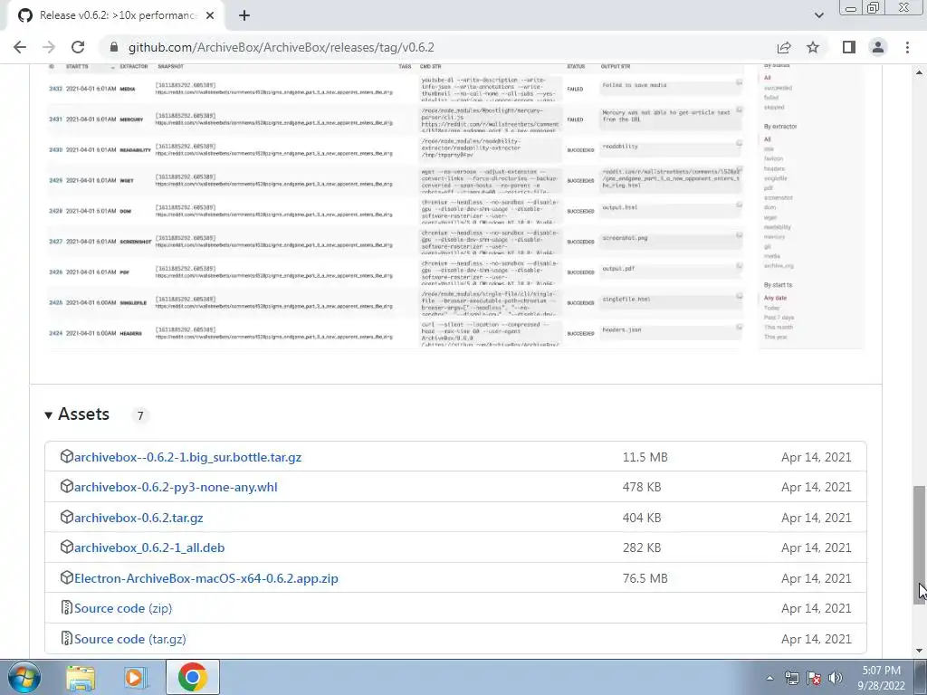
Task: Share this page using share icon
Action: [x=784, y=47]
